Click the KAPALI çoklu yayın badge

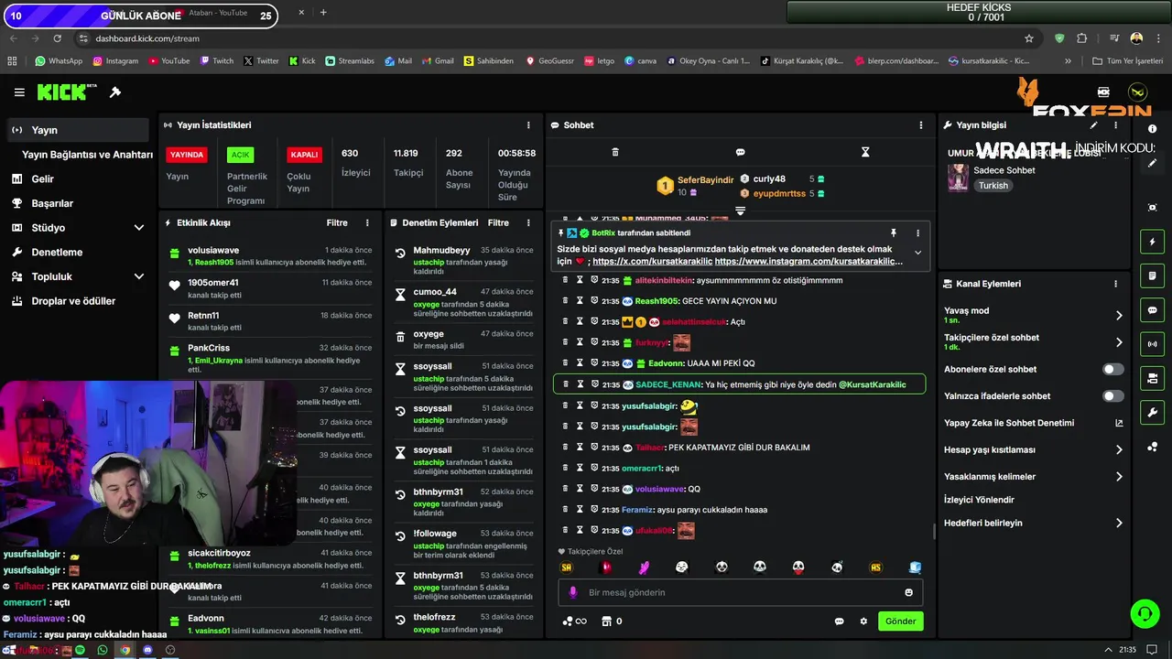click(304, 155)
